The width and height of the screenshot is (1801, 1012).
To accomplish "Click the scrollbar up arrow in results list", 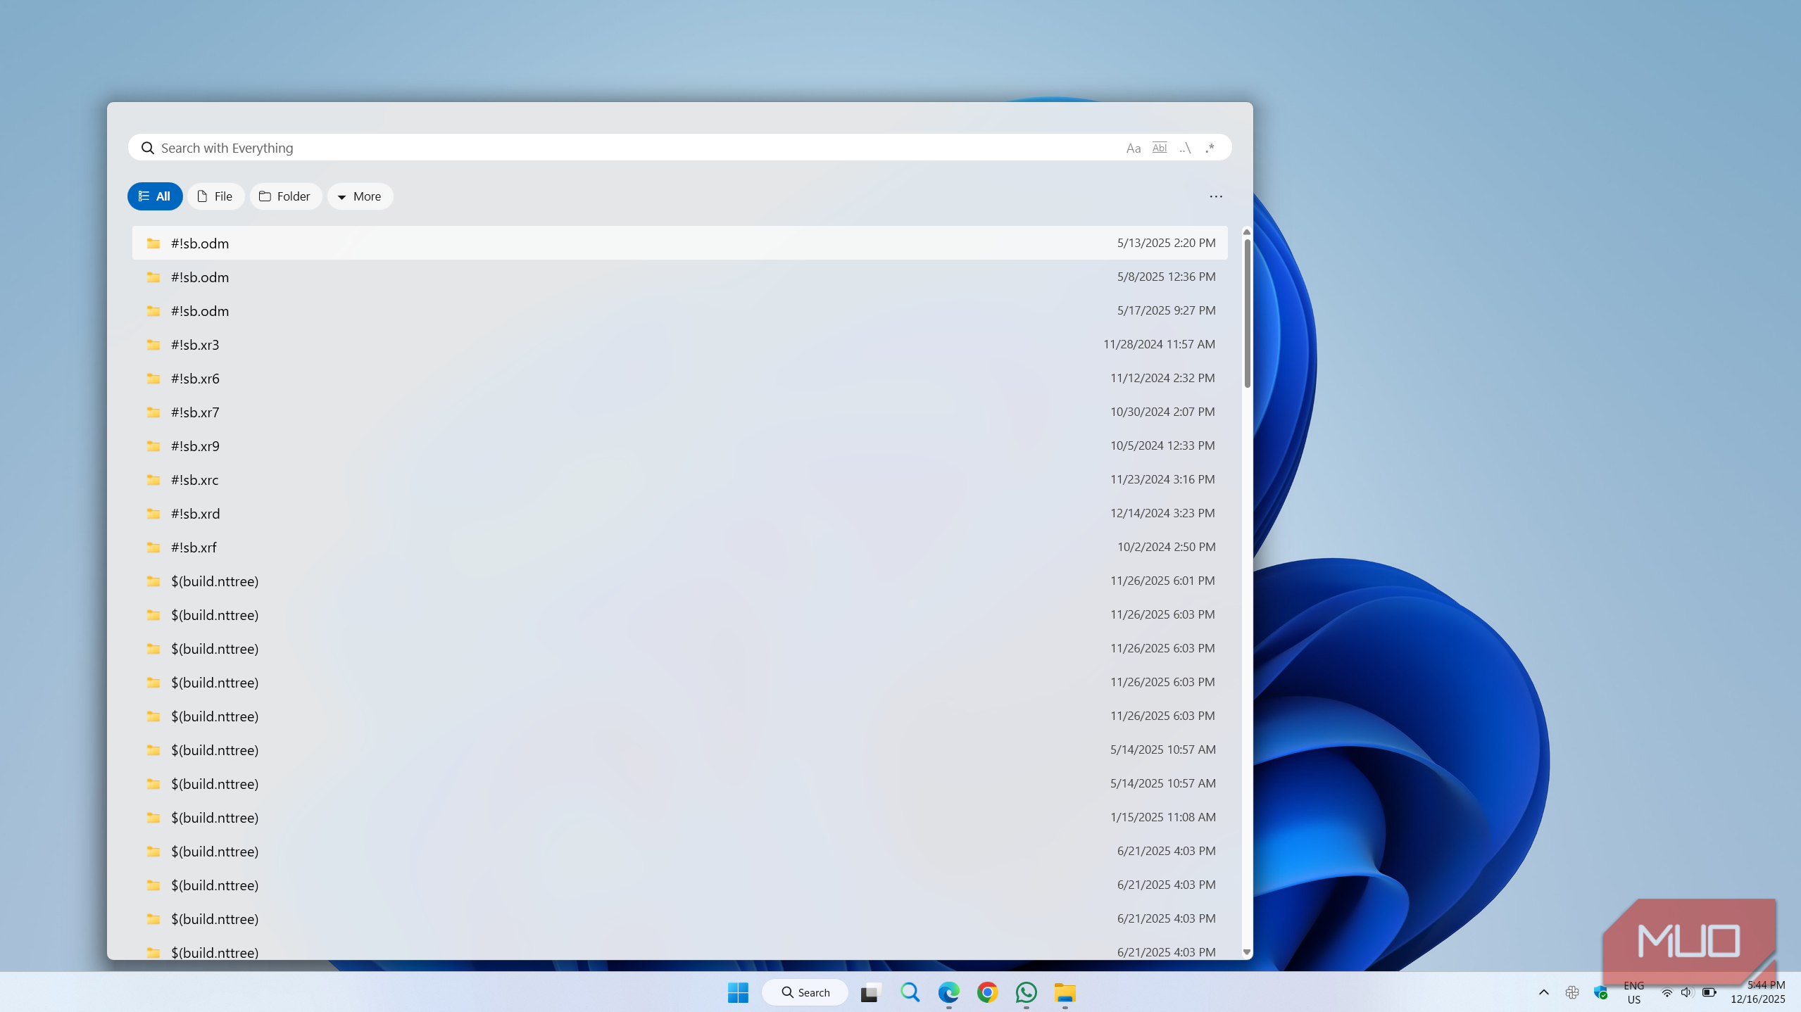I will (1246, 232).
